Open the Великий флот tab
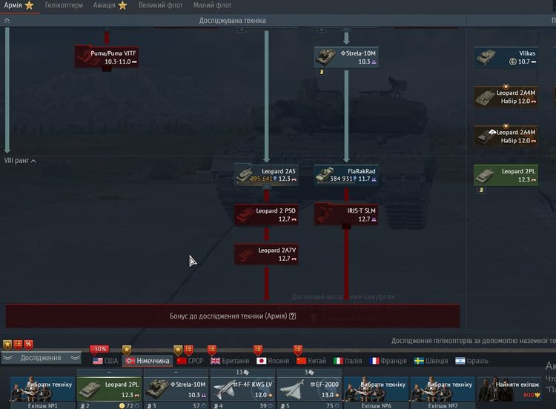 click(161, 5)
